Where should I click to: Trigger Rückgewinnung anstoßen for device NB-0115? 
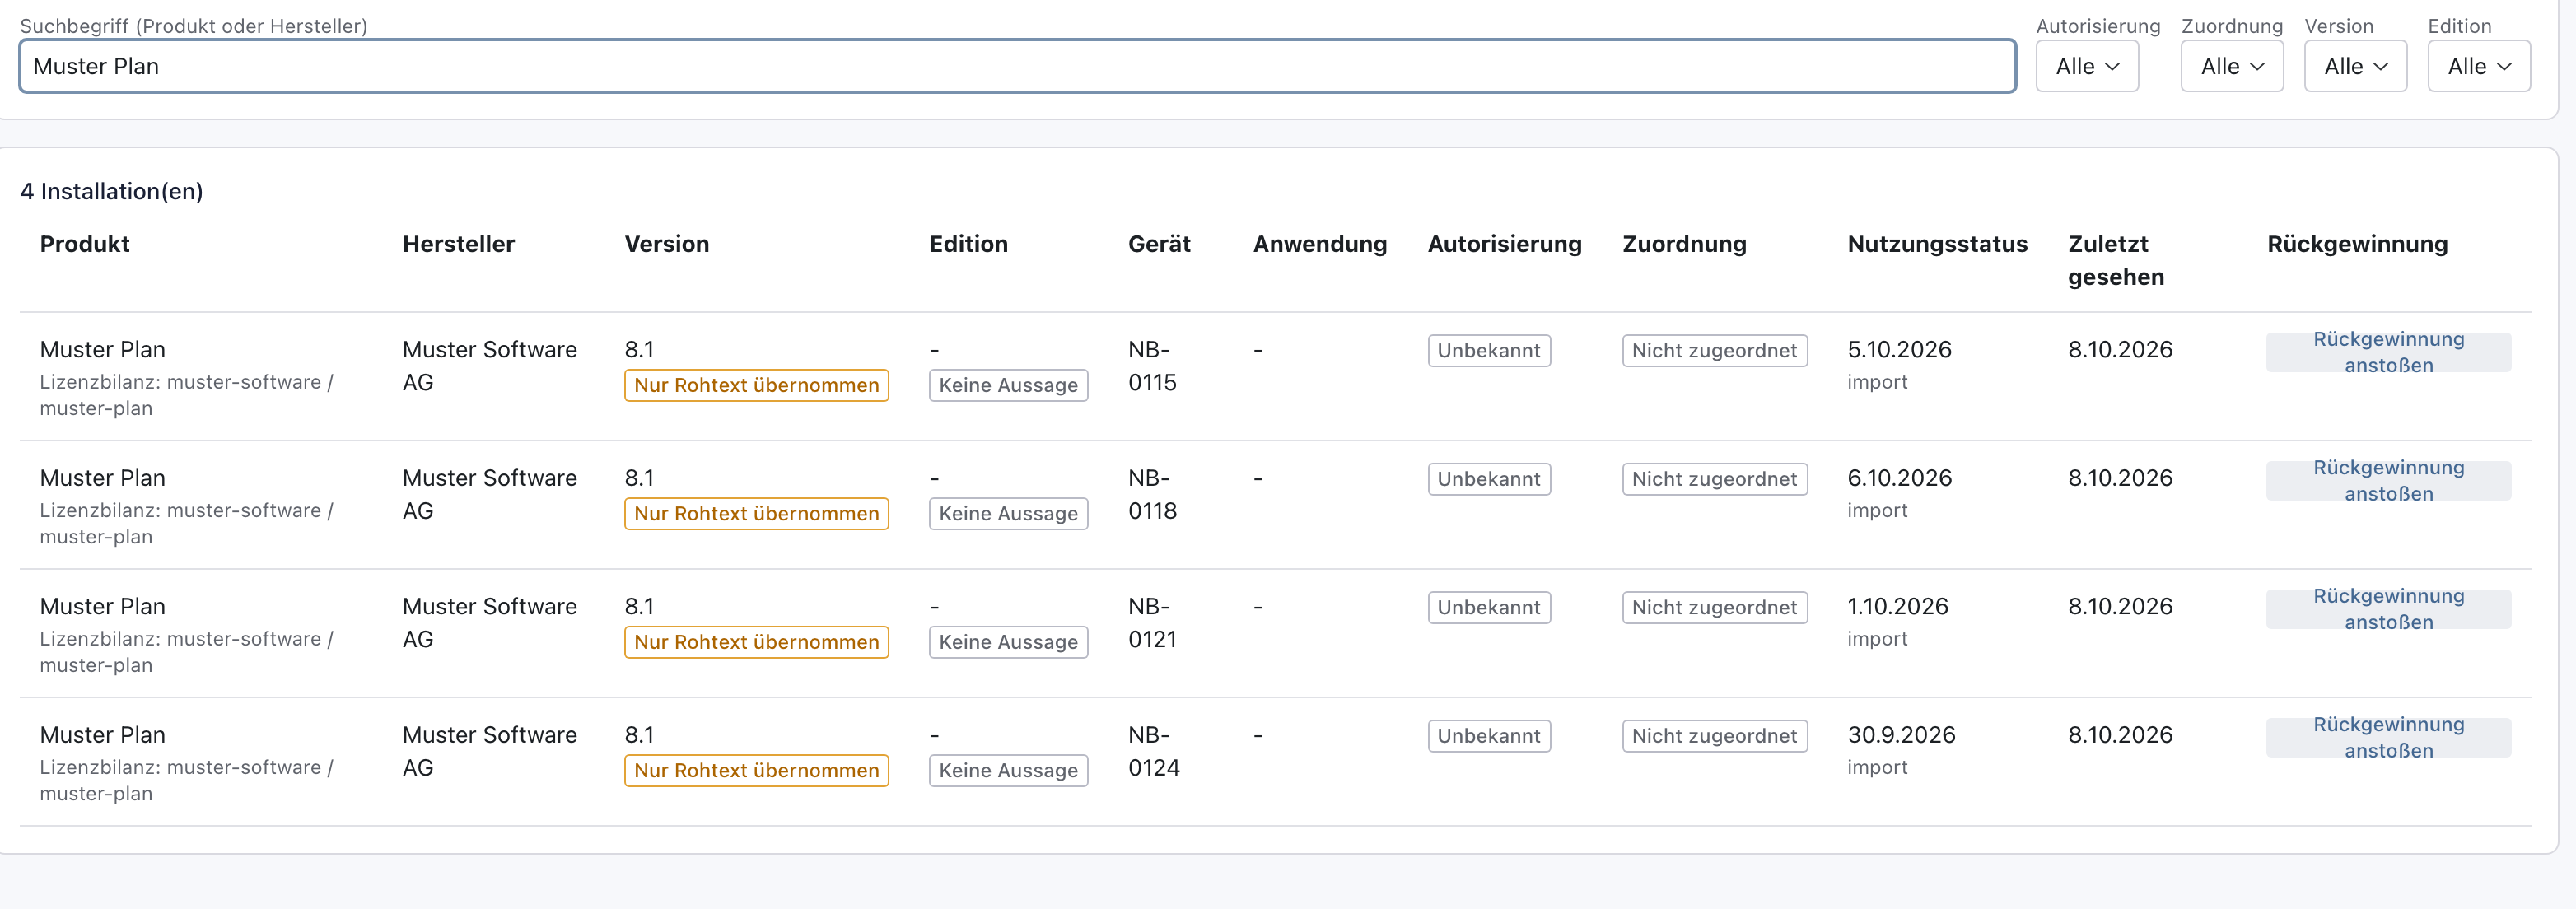(x=2388, y=352)
